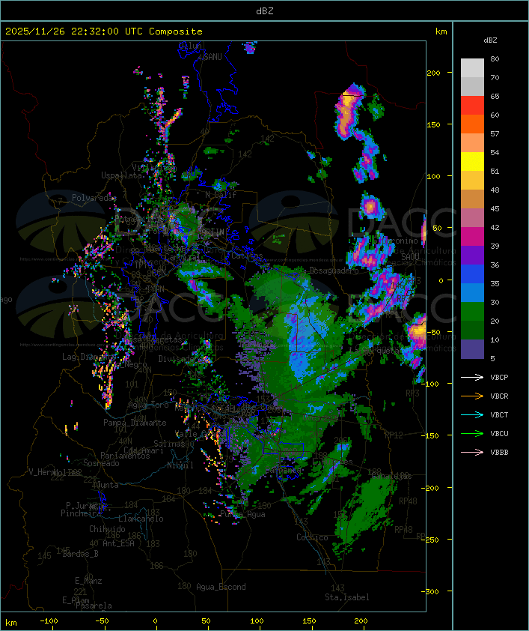
Task: Click the km unit label at bottom left
Action: [11, 623]
